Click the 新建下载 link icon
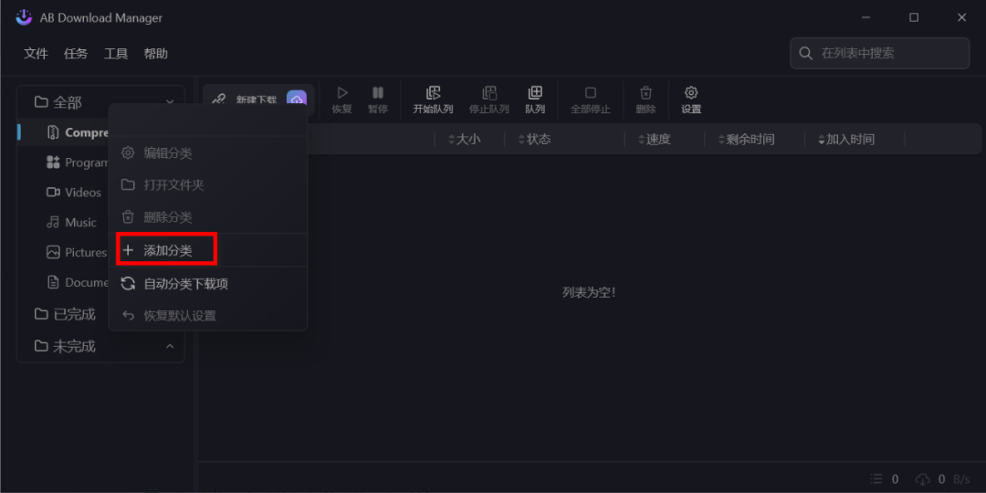The image size is (986, 493). [218, 100]
